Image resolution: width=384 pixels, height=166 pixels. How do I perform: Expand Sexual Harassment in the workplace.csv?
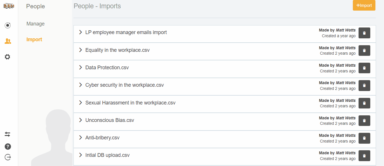click(x=80, y=103)
